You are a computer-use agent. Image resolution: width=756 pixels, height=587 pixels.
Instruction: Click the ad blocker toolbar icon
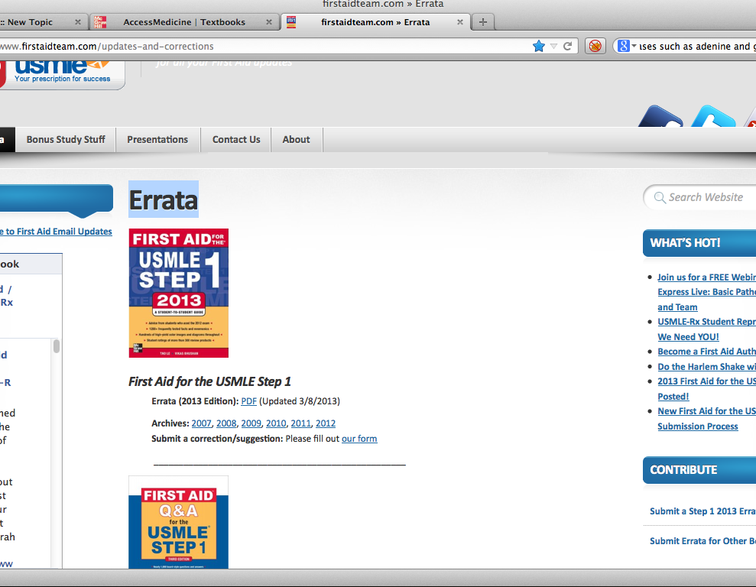coord(595,46)
